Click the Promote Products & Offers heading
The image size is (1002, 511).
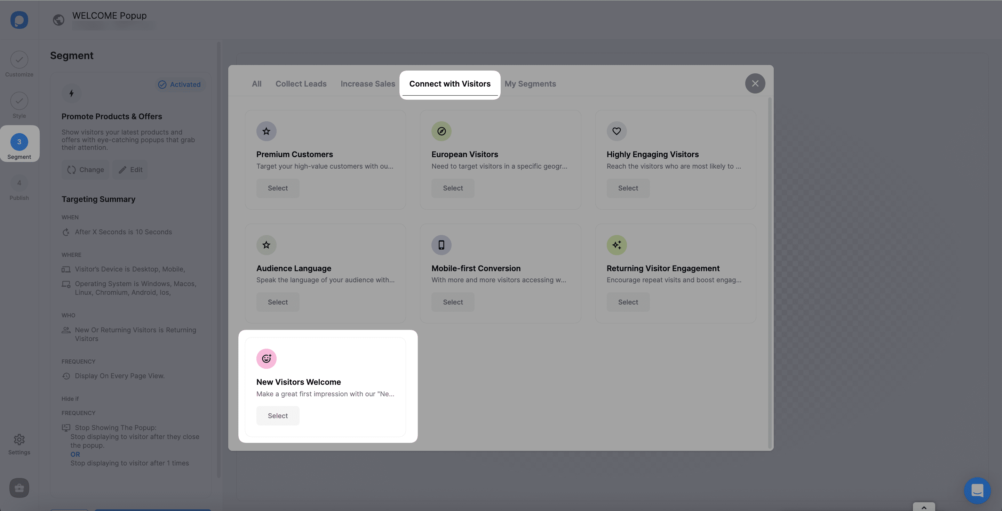pyautogui.click(x=112, y=116)
